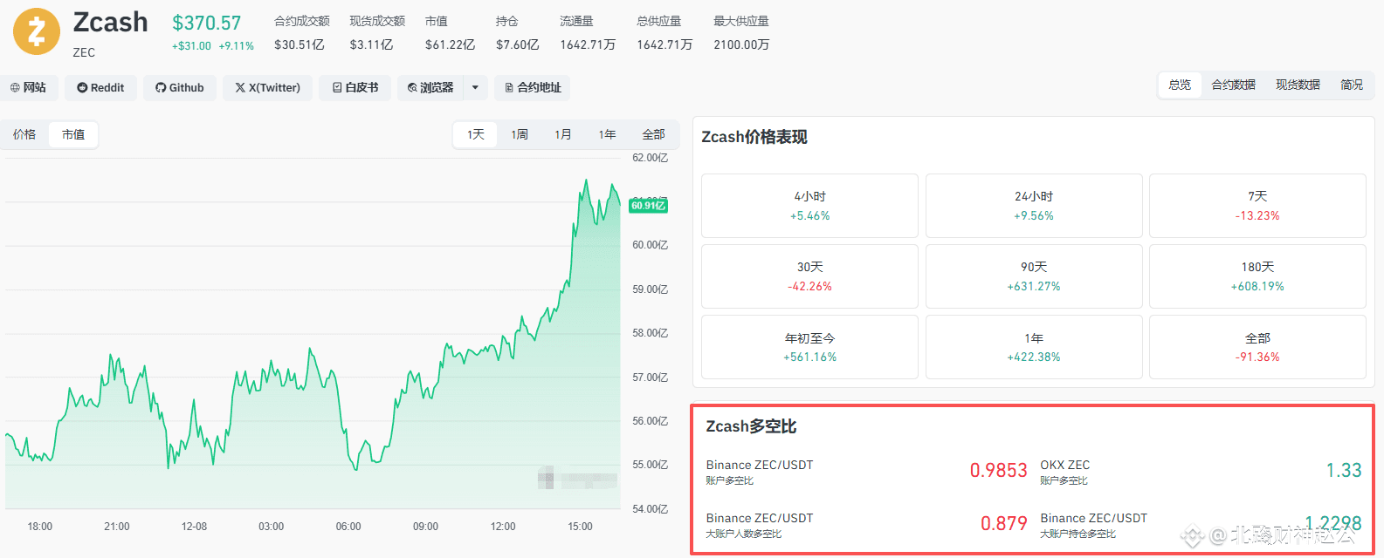Switch to the 合约数据 tab
The image size is (1384, 558).
[1233, 85]
